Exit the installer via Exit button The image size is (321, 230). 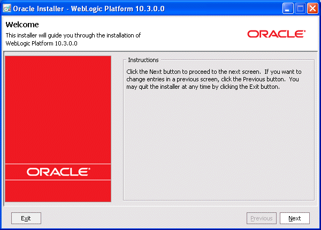[x=26, y=218]
